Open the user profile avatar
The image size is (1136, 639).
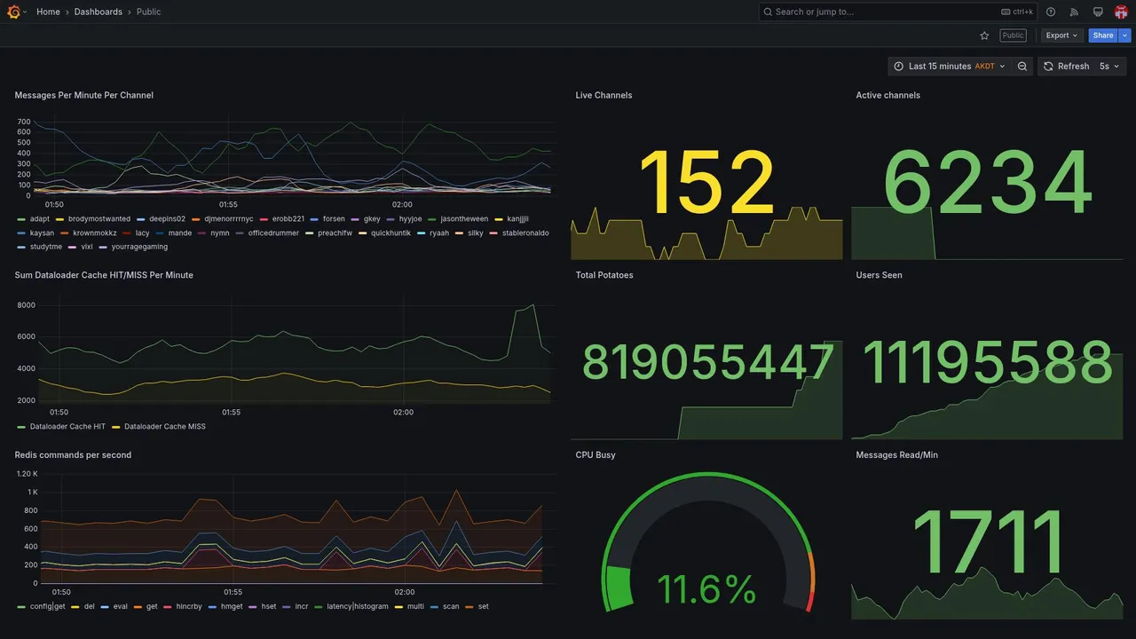(x=1121, y=12)
